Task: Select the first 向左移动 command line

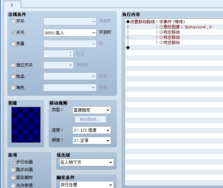Action: coord(174,32)
